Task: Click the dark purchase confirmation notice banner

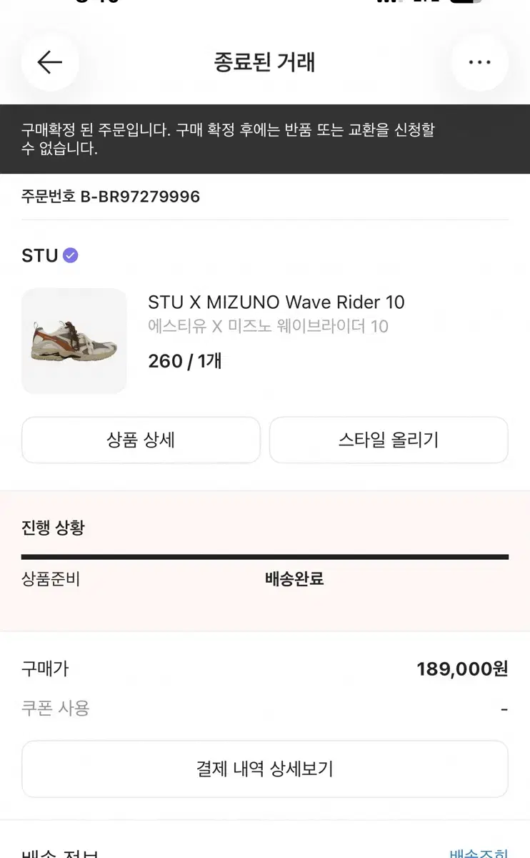Action: [x=264, y=139]
